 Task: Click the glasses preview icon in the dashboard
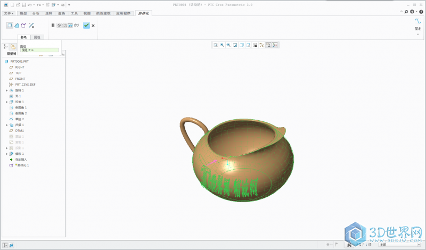[76, 25]
